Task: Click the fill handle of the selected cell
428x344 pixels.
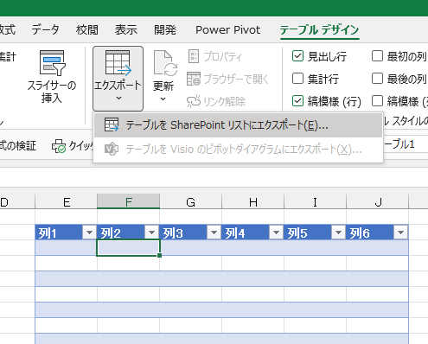Action: coord(160,255)
